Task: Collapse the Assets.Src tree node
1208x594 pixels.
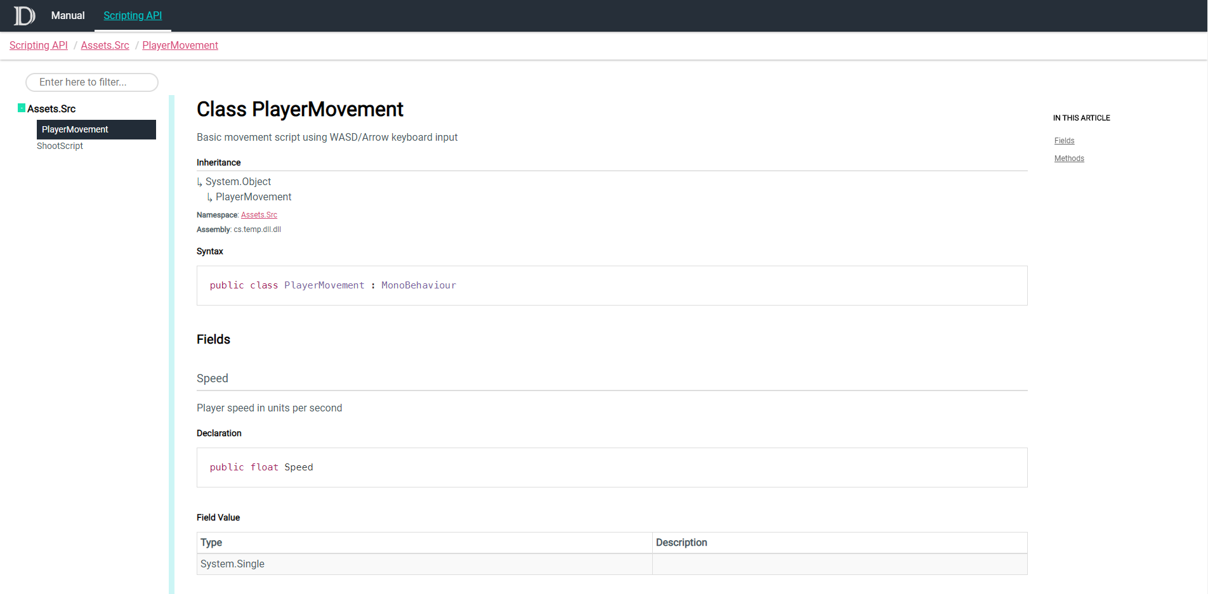Action: [x=22, y=108]
